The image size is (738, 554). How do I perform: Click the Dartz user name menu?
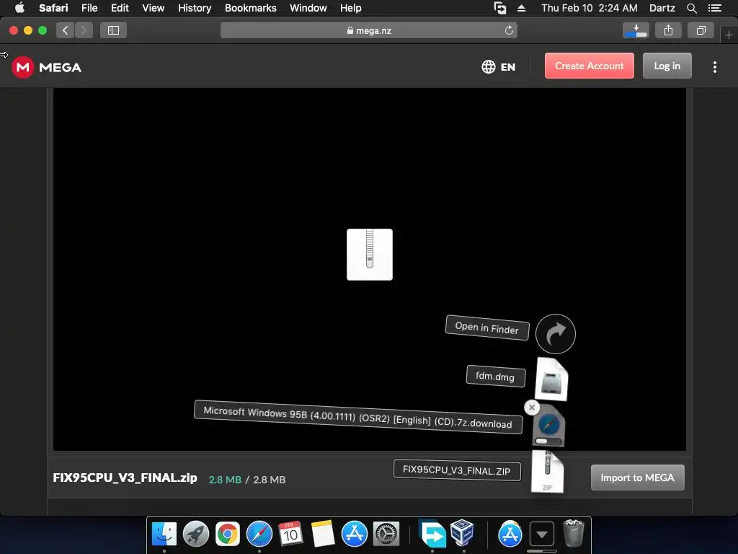pyautogui.click(x=662, y=8)
